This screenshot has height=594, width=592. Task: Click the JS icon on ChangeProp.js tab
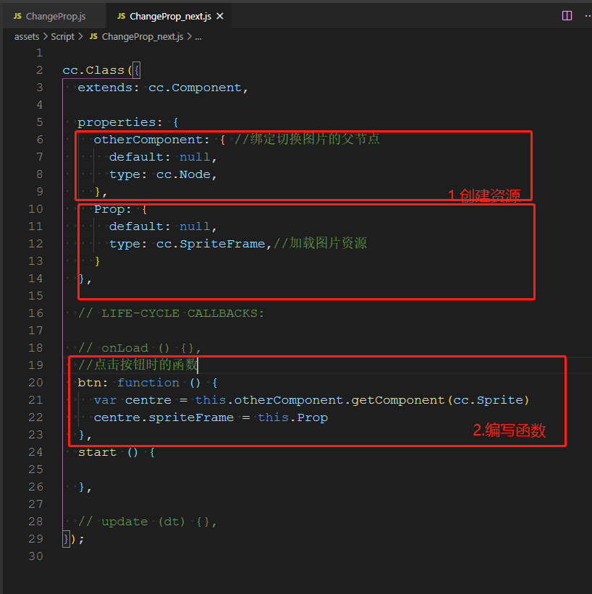17,16
